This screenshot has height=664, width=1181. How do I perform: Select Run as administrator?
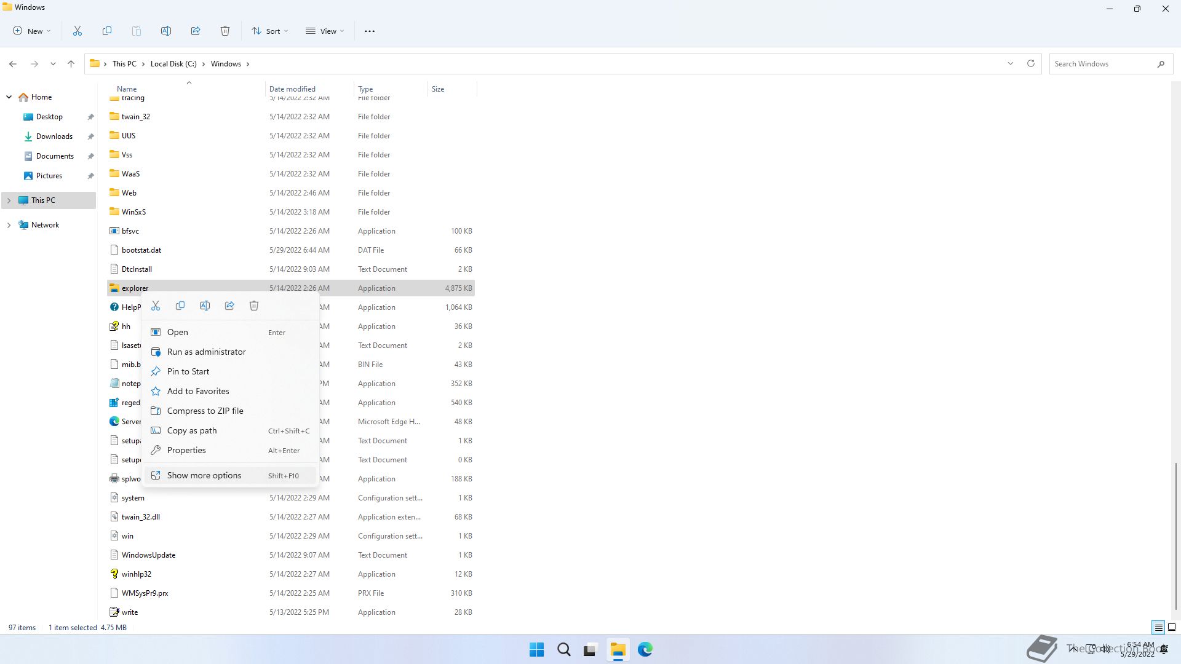(206, 352)
